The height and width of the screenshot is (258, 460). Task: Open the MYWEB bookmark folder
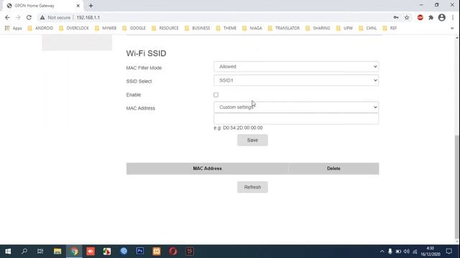106,28
